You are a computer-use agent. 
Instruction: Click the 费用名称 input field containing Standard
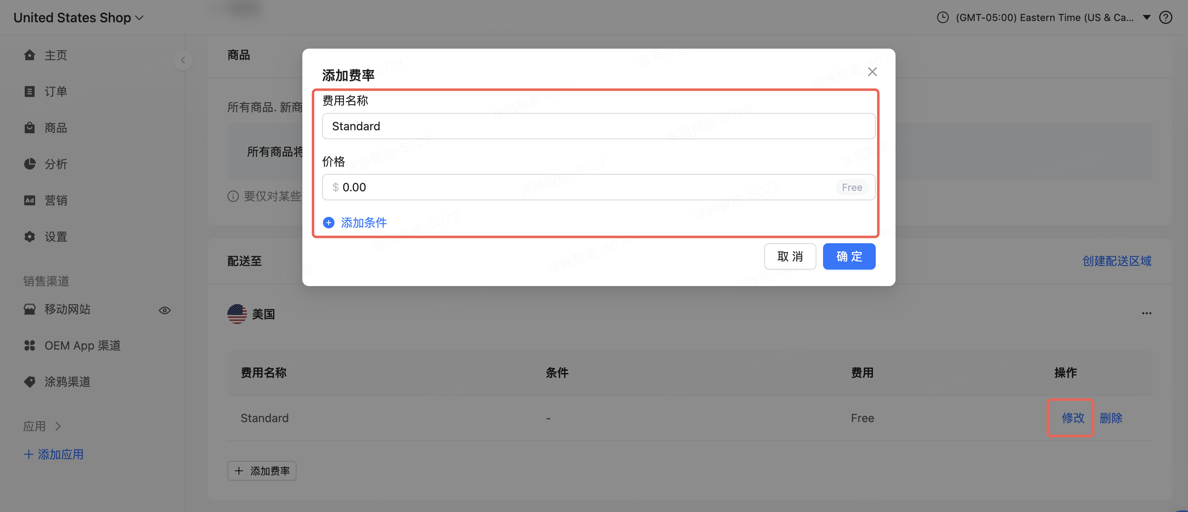(x=598, y=126)
